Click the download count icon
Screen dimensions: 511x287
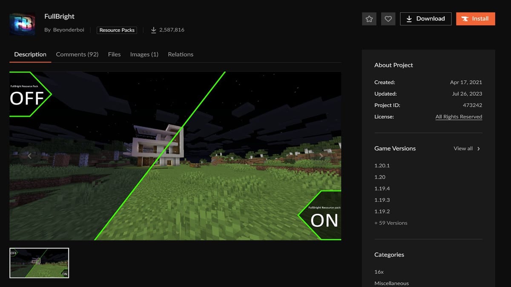153,30
